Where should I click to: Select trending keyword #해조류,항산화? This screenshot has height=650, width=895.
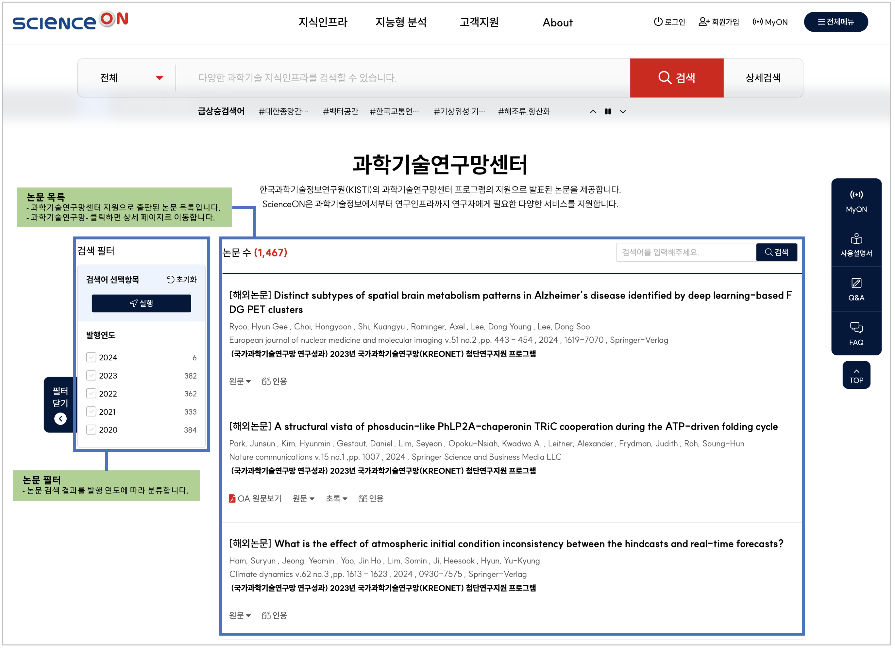[x=524, y=112]
